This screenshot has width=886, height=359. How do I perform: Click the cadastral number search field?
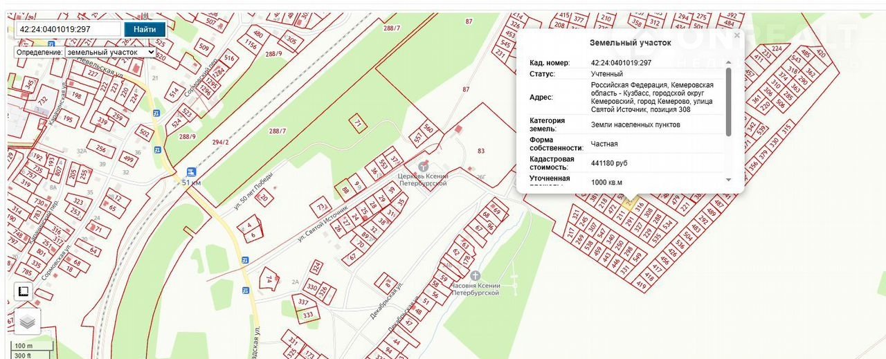[69, 29]
